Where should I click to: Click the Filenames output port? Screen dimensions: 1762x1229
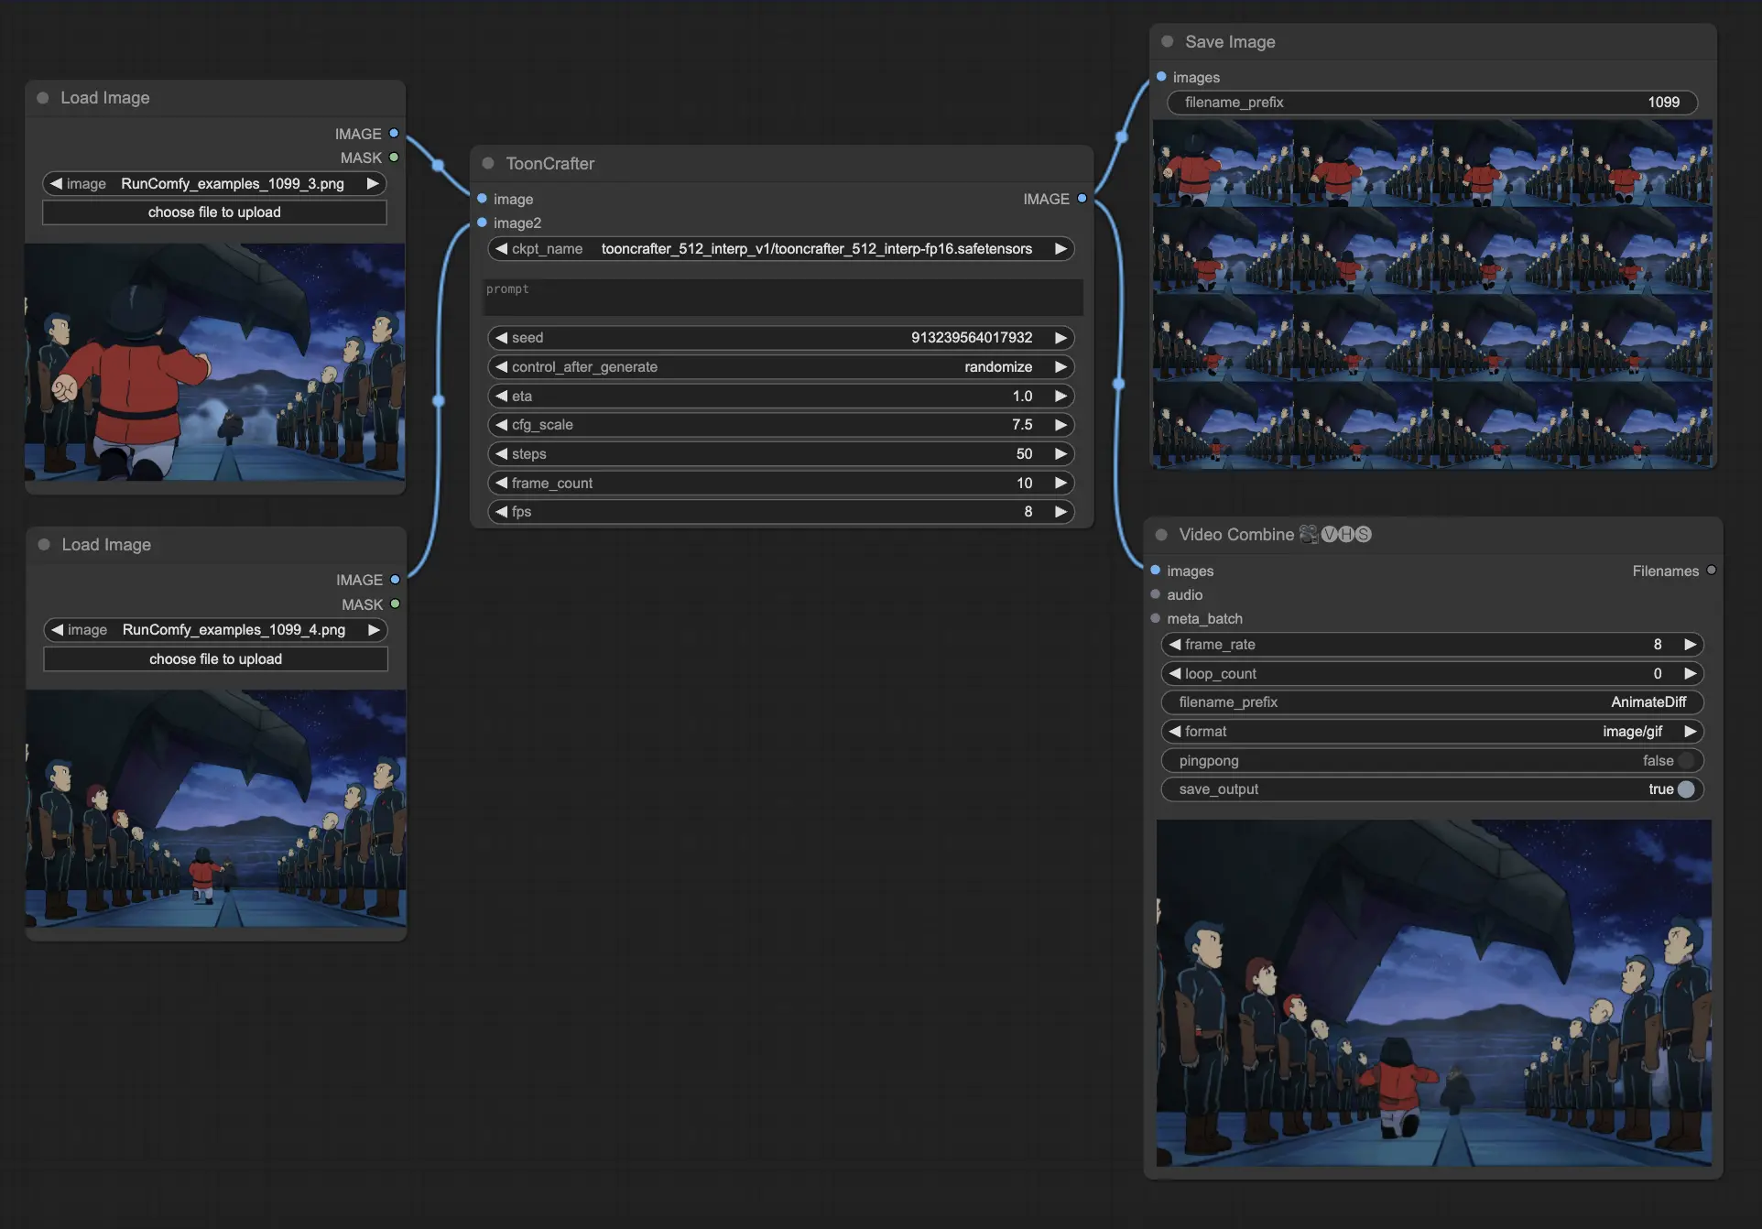1711,571
